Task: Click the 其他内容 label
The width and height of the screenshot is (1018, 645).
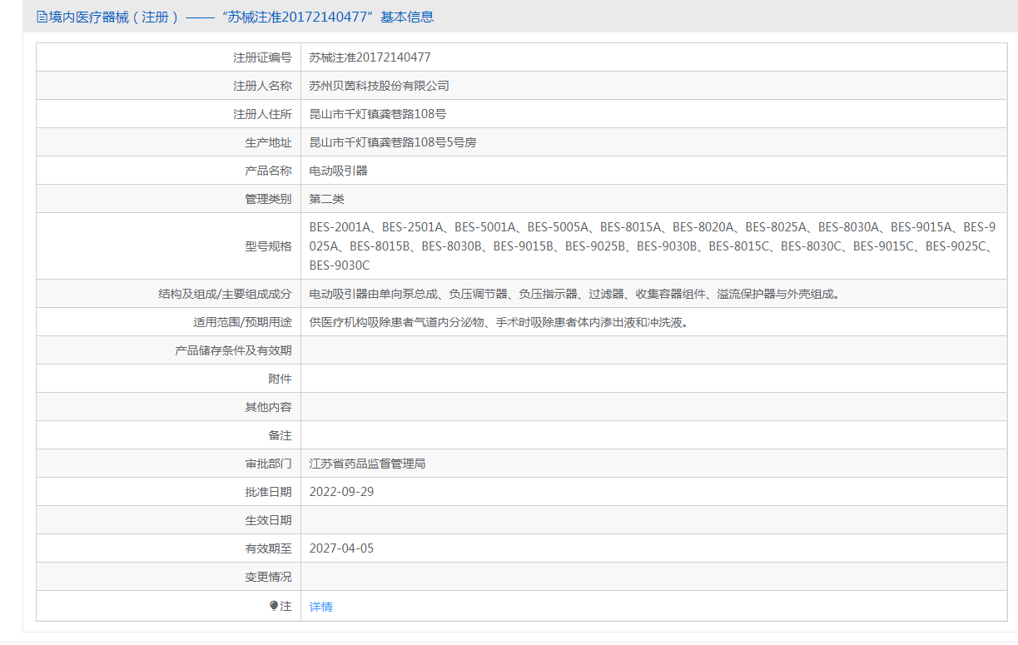Action: click(x=268, y=407)
